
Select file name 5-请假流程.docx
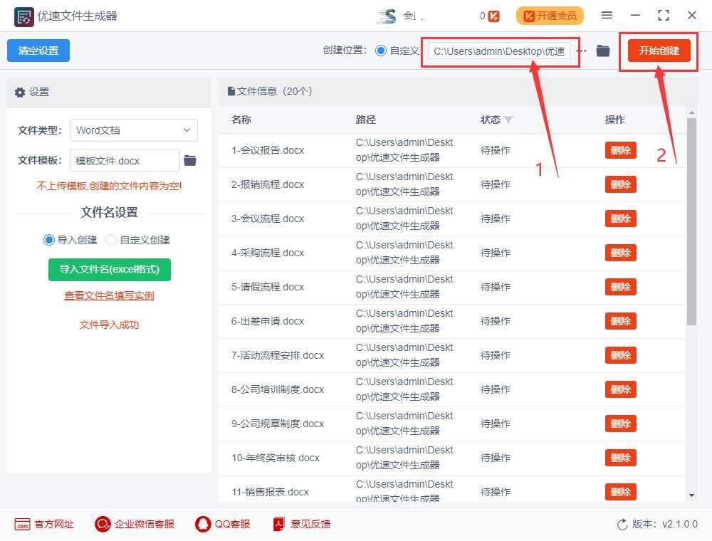(268, 287)
